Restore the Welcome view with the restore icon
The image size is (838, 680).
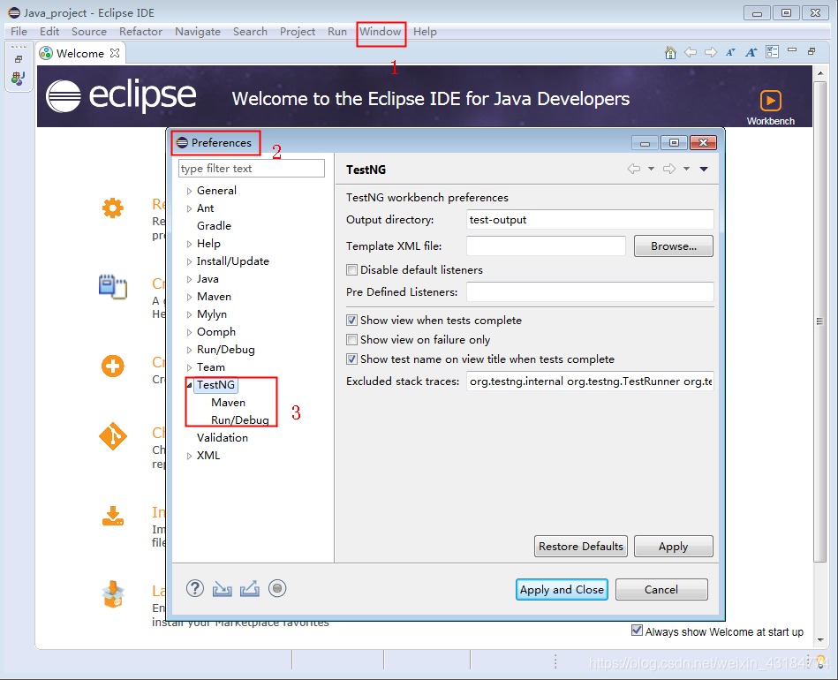tap(812, 51)
